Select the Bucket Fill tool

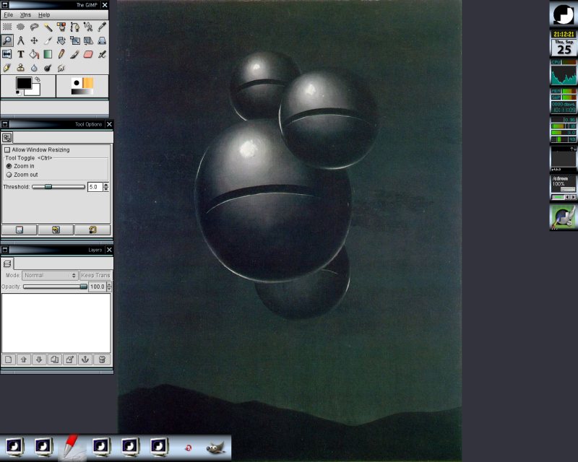34,54
